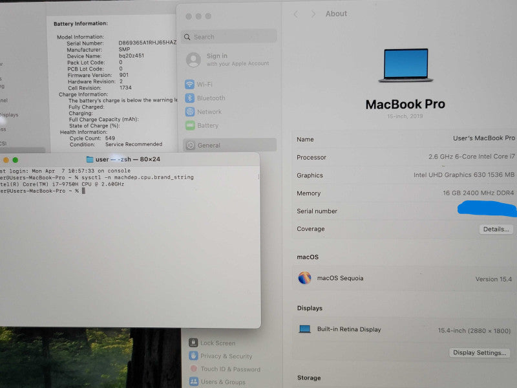
Task: Click the Touch ID fingerprint icon
Action: tap(194, 369)
